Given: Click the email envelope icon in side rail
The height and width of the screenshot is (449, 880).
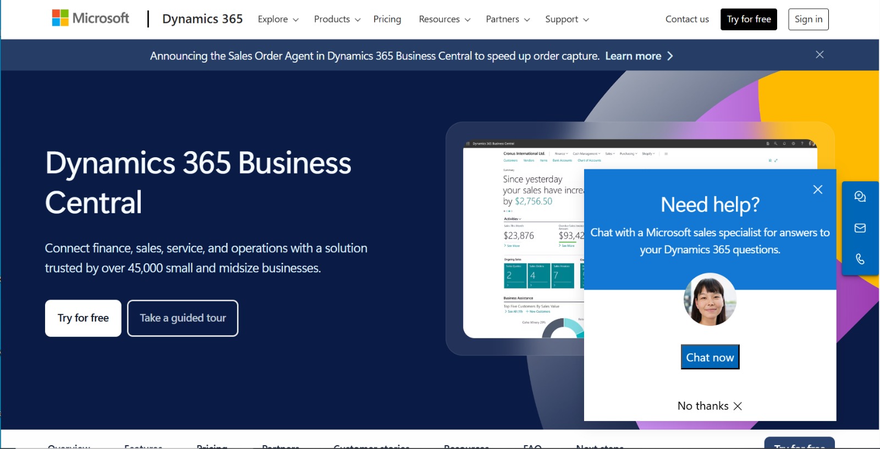Looking at the screenshot, I should point(860,228).
